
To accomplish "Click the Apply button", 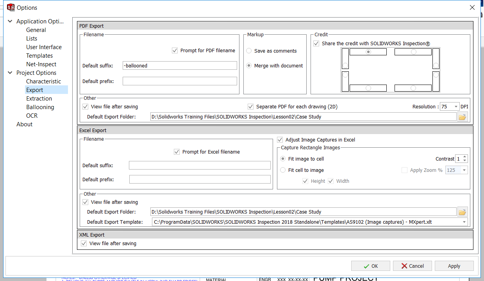I will coord(454,266).
